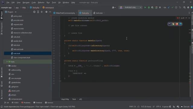
Task: Open user account dropdown in toolbar
Action: coord(114,8)
